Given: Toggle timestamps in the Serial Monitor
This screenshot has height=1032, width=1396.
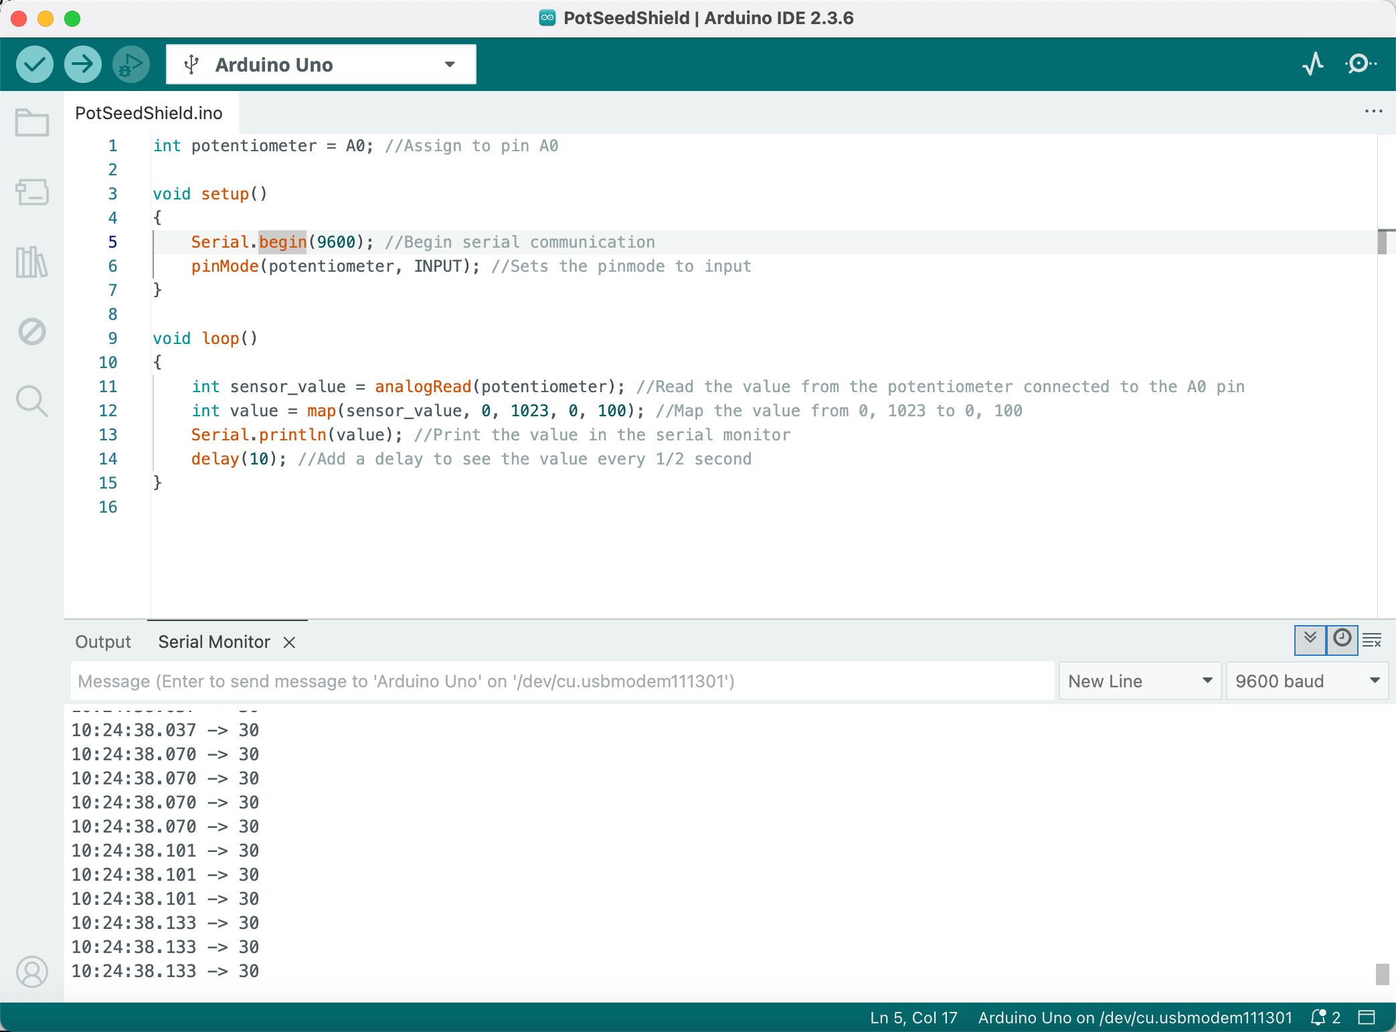Looking at the screenshot, I should (1341, 640).
